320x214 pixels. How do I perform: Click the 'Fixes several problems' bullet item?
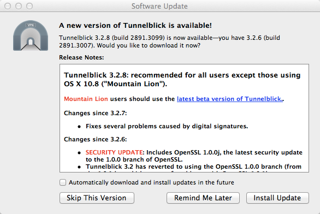coord(167,126)
